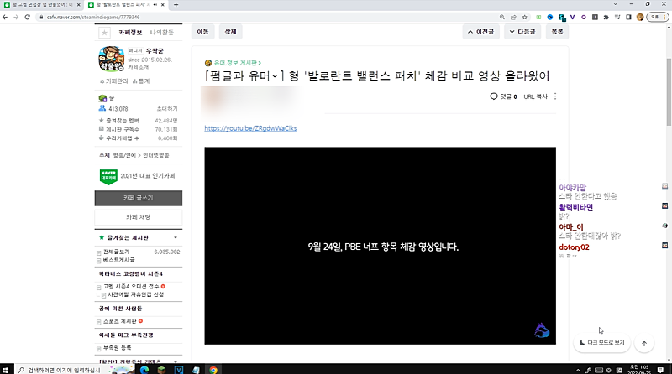Screen dimensions: 672x374
Task: Switch to the 나의활동 tab
Action: (162, 33)
